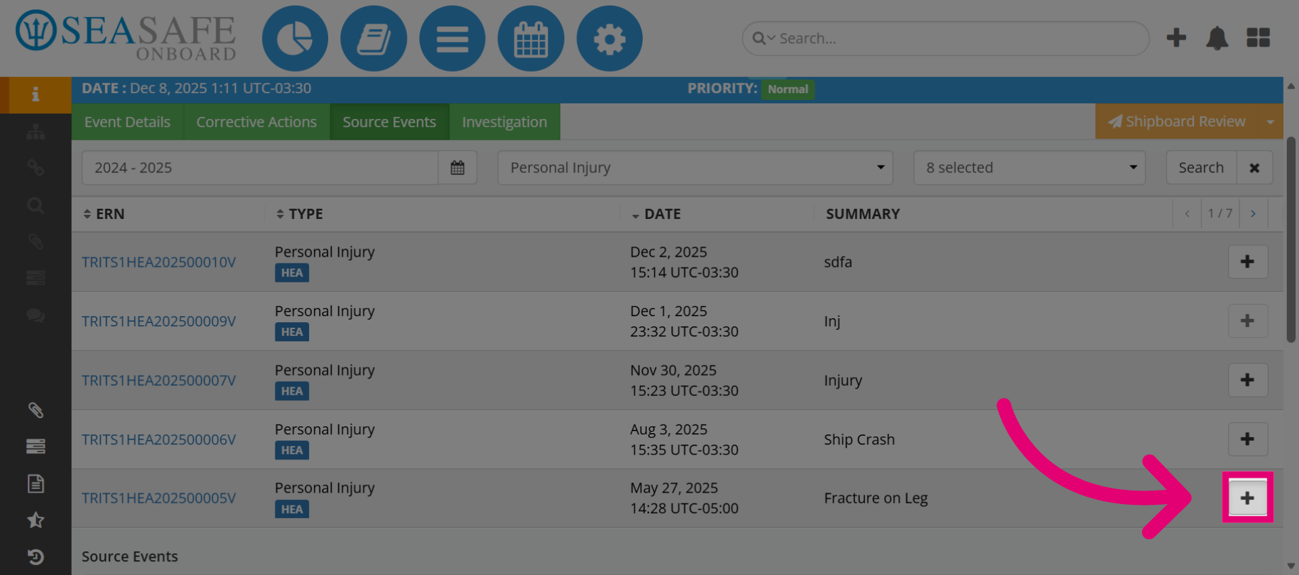Screen dimensions: 1299x575
Task: Add the Ship Crash event
Action: [1248, 439]
